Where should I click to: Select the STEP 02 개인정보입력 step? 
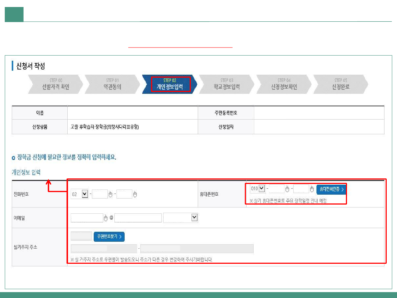[x=169, y=84]
